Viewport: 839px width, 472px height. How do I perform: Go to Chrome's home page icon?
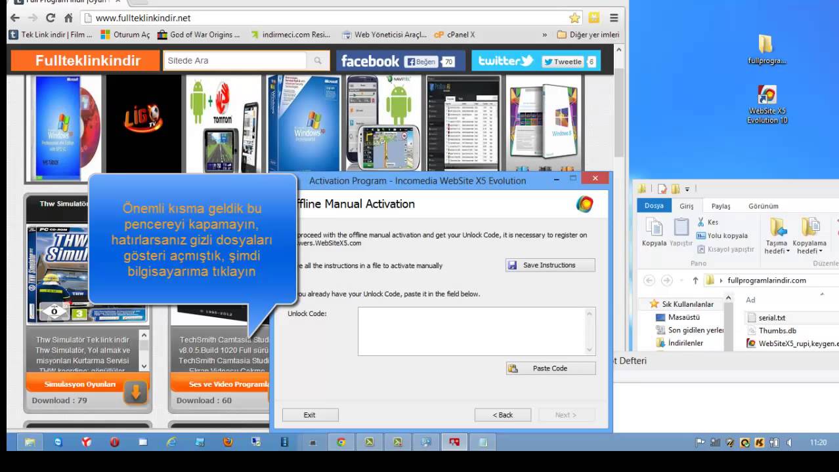coord(68,18)
